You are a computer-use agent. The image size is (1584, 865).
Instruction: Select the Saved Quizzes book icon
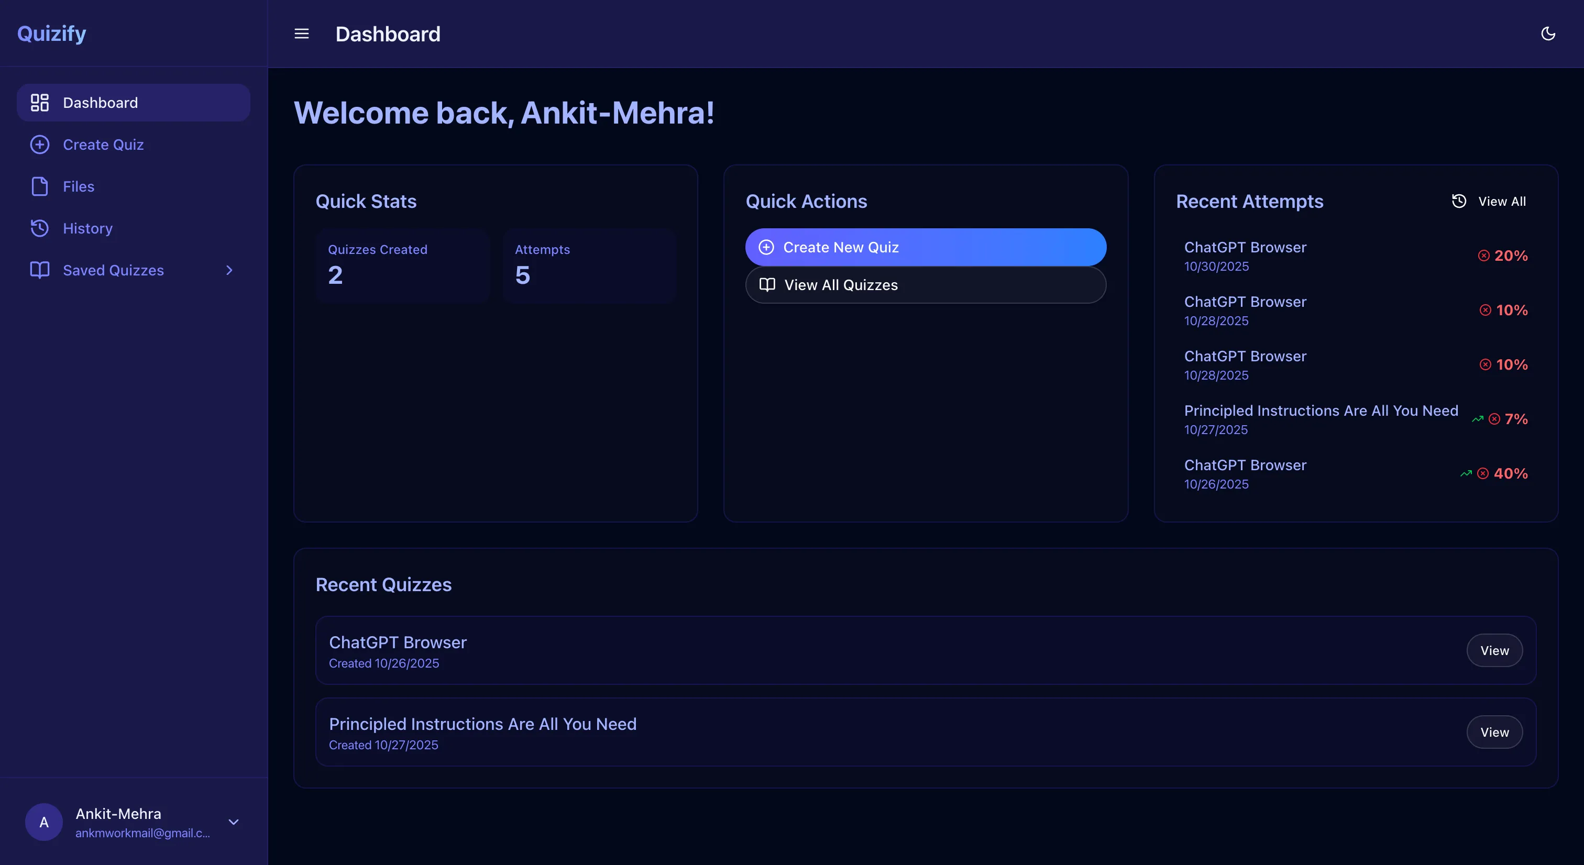point(39,270)
